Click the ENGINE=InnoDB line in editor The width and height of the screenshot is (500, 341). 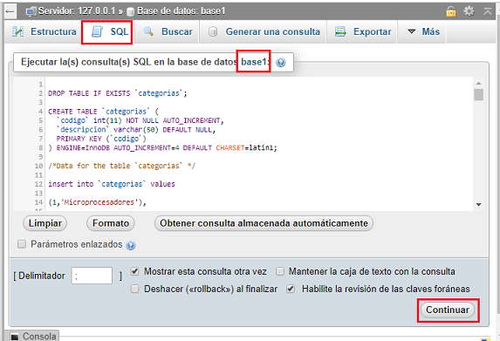click(x=162, y=148)
